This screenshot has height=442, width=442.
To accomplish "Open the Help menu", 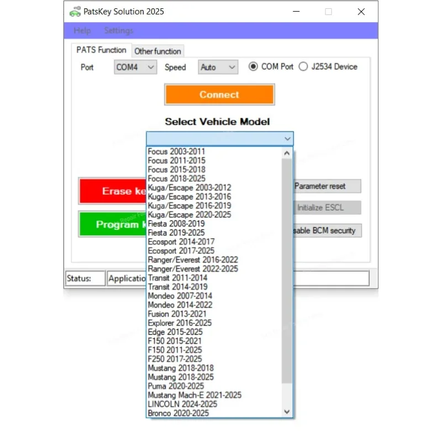I will point(82,30).
